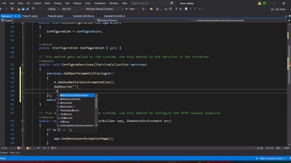
Task: Click the Observability solution name
Action: click(x=187, y=3)
